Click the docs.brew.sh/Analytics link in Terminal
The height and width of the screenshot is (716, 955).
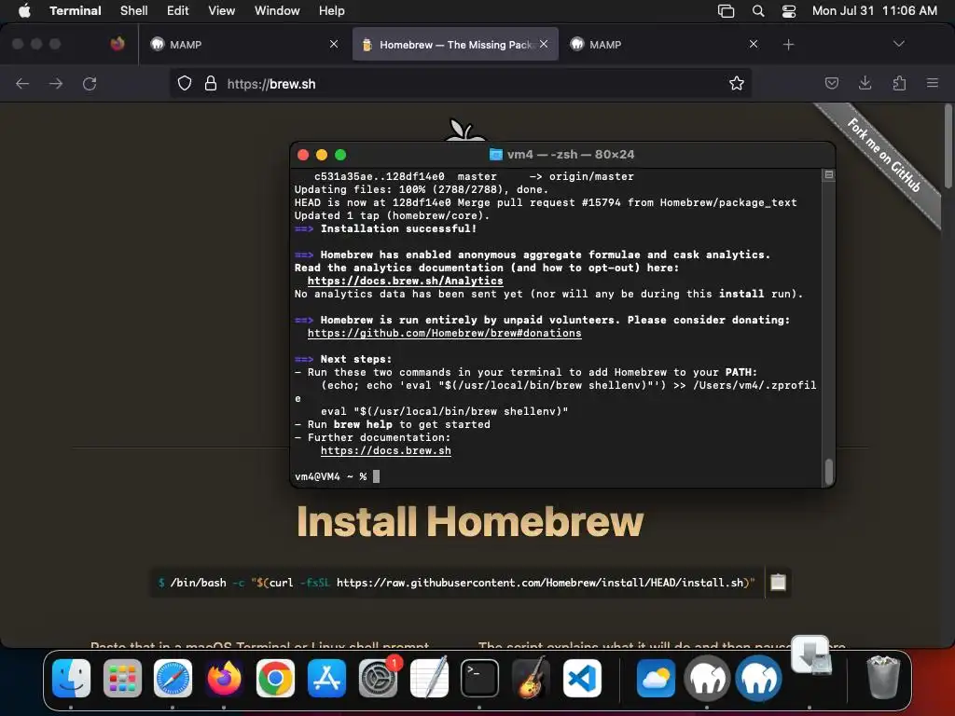tap(405, 281)
